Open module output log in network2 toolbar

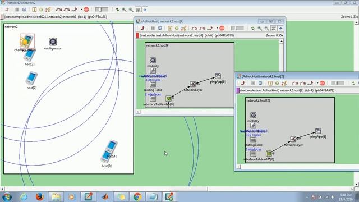point(24,10)
